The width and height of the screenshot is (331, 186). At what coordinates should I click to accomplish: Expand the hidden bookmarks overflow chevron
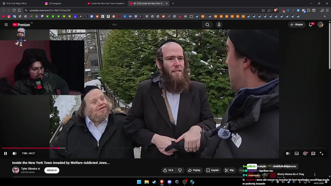[325, 16]
